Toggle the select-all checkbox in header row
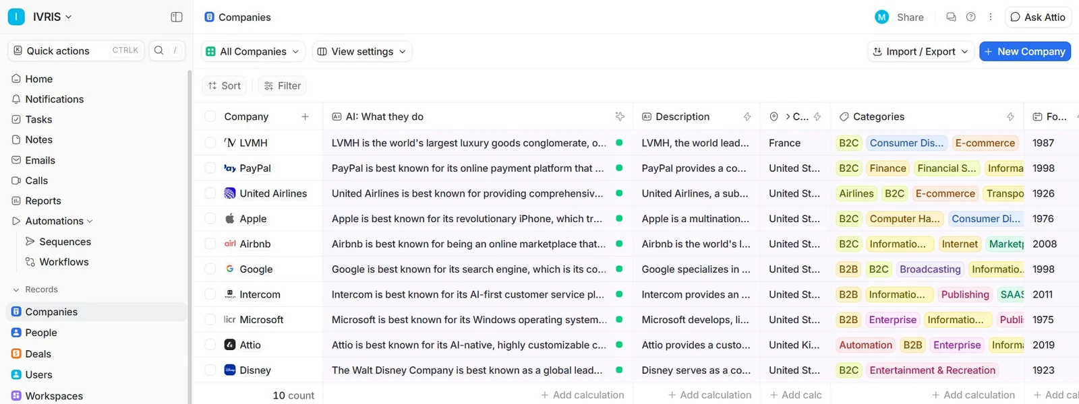The width and height of the screenshot is (1079, 404). point(210,116)
